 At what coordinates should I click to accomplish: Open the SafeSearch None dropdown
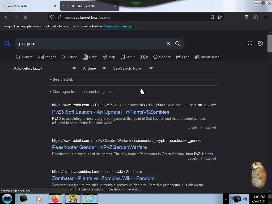coord(133,68)
